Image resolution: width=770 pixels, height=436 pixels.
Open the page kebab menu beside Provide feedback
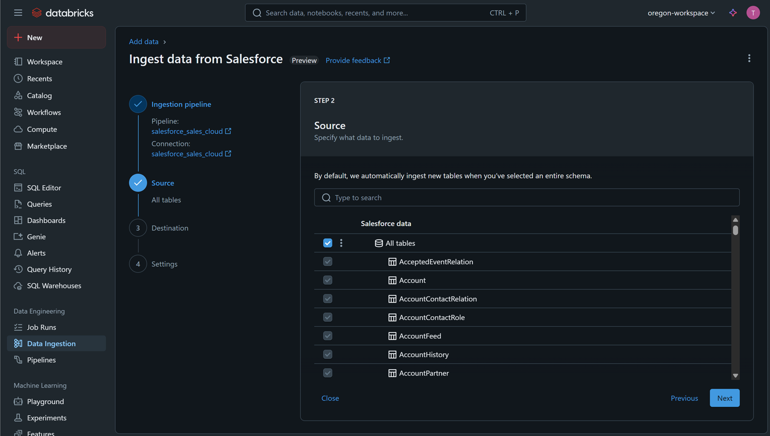749,58
